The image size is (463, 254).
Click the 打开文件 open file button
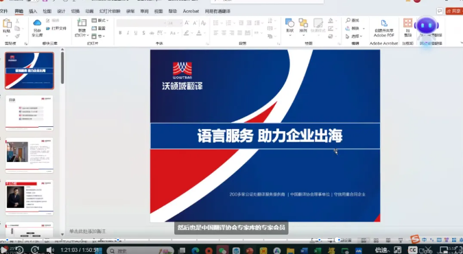56,28
